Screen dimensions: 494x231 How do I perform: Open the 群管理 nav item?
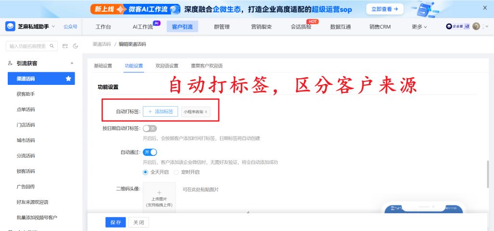click(221, 27)
